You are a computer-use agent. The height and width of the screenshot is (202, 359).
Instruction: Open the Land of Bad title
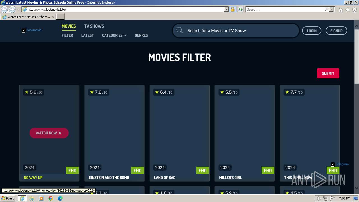pos(165,178)
